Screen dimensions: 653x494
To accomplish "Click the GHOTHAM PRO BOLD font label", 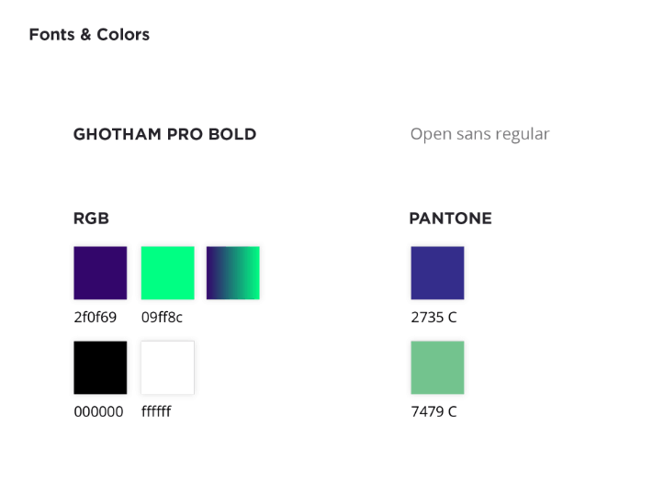I will click(x=165, y=134).
